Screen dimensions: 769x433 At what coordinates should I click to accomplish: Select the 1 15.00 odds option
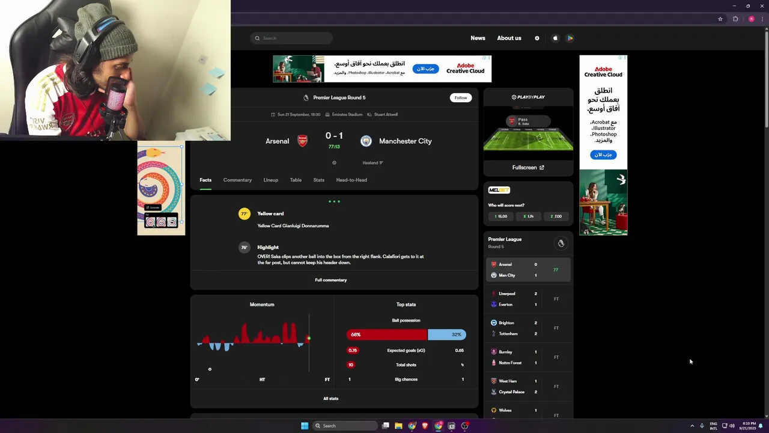[x=501, y=216]
